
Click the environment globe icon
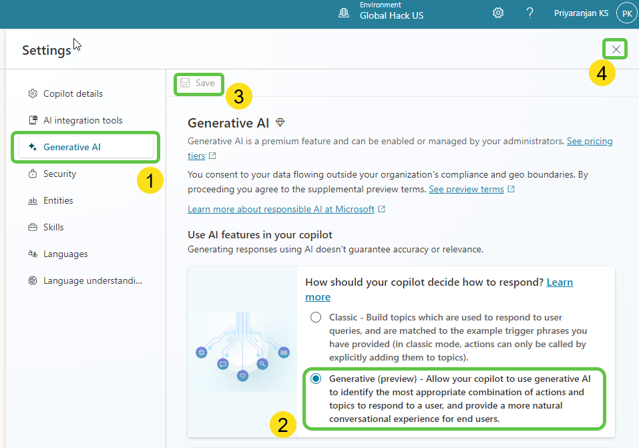pos(344,13)
